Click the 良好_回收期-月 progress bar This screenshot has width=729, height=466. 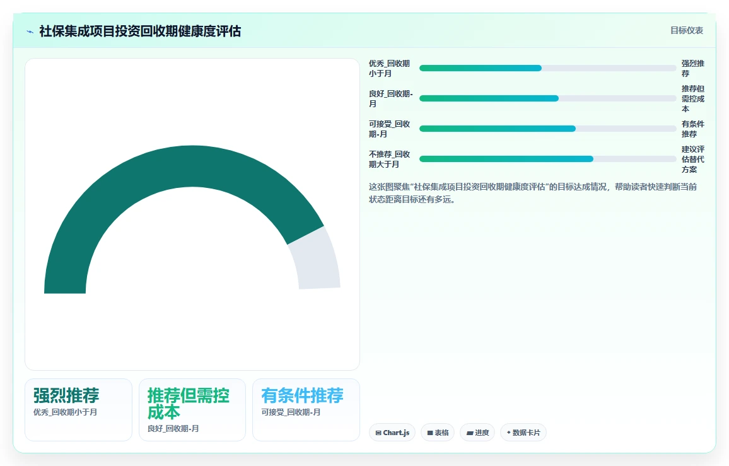pos(547,98)
